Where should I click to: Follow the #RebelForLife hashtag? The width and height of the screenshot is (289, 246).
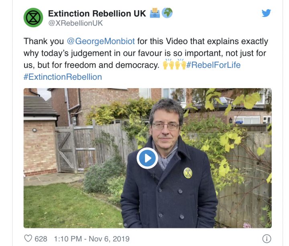(x=214, y=65)
